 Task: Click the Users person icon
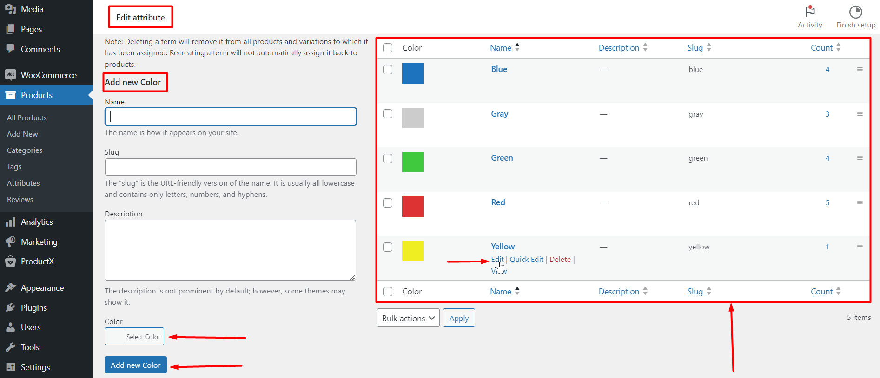point(10,327)
